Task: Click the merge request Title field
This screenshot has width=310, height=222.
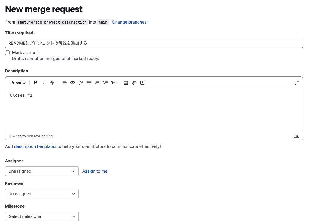Action: click(154, 43)
